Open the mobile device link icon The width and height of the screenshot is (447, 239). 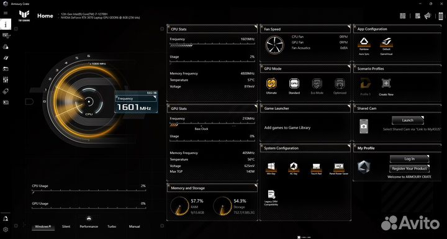click(x=441, y=16)
